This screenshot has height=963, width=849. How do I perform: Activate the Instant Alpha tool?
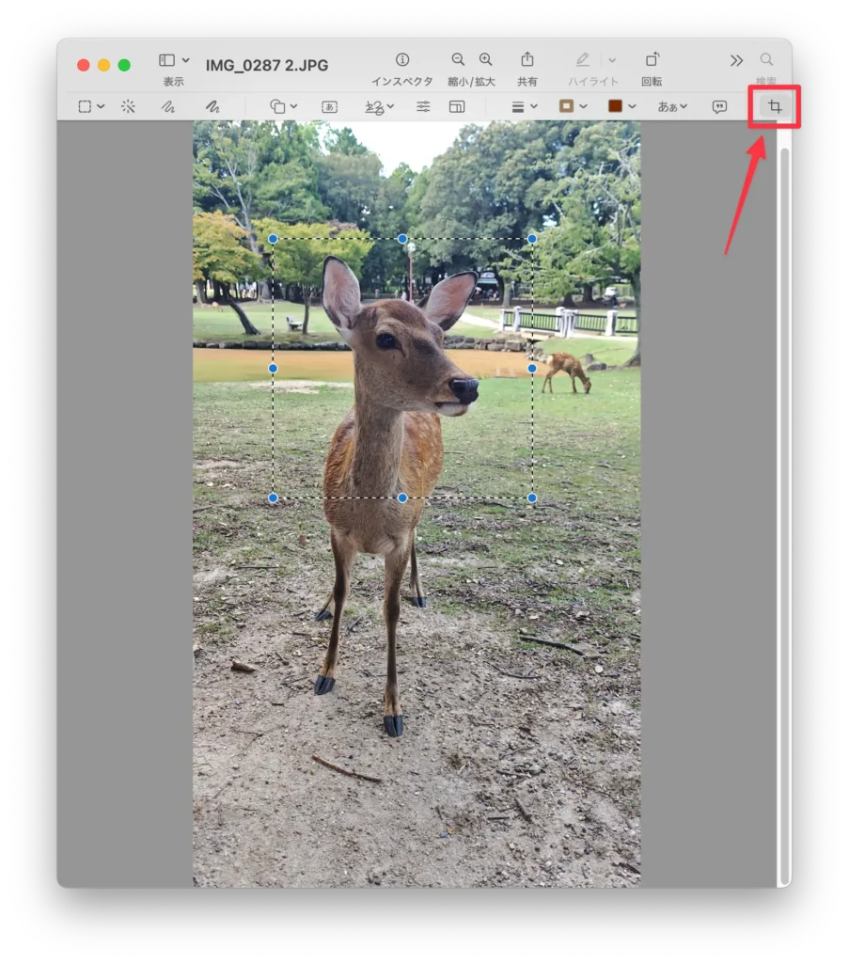pyautogui.click(x=128, y=106)
